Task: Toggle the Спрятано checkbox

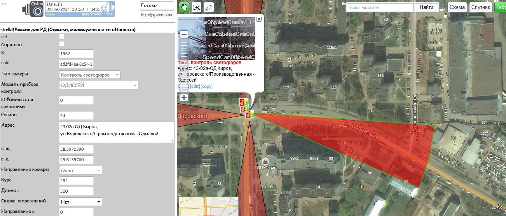Action: point(61,44)
